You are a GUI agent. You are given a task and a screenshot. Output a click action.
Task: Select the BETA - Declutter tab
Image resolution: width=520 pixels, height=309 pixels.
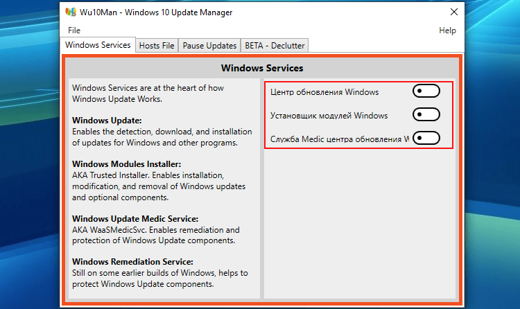tap(275, 46)
